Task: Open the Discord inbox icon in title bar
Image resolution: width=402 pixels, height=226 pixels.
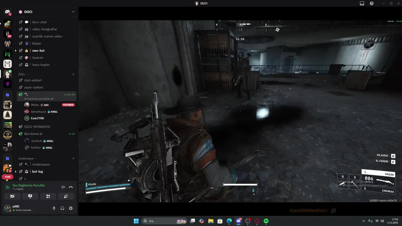Action: click(362, 3)
